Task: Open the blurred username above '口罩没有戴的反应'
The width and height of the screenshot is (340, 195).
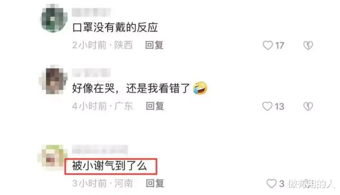Action: [x=91, y=12]
